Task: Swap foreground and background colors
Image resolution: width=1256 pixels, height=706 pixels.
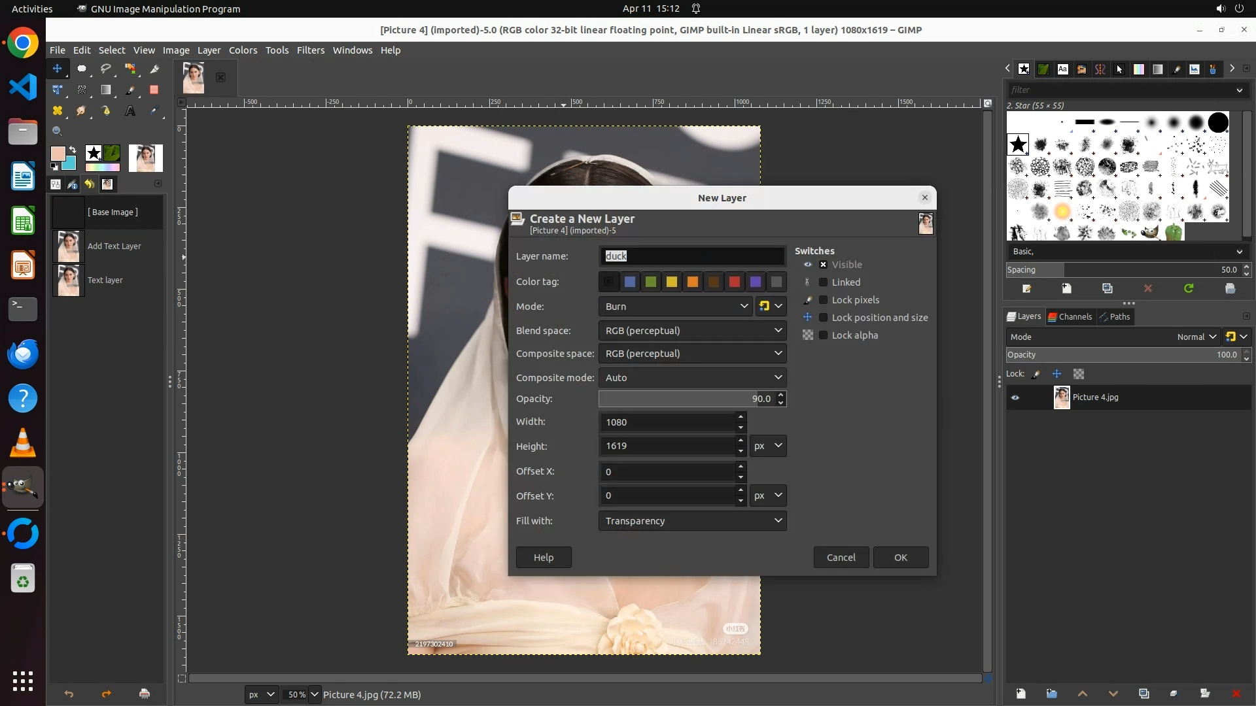Action: tap(73, 150)
